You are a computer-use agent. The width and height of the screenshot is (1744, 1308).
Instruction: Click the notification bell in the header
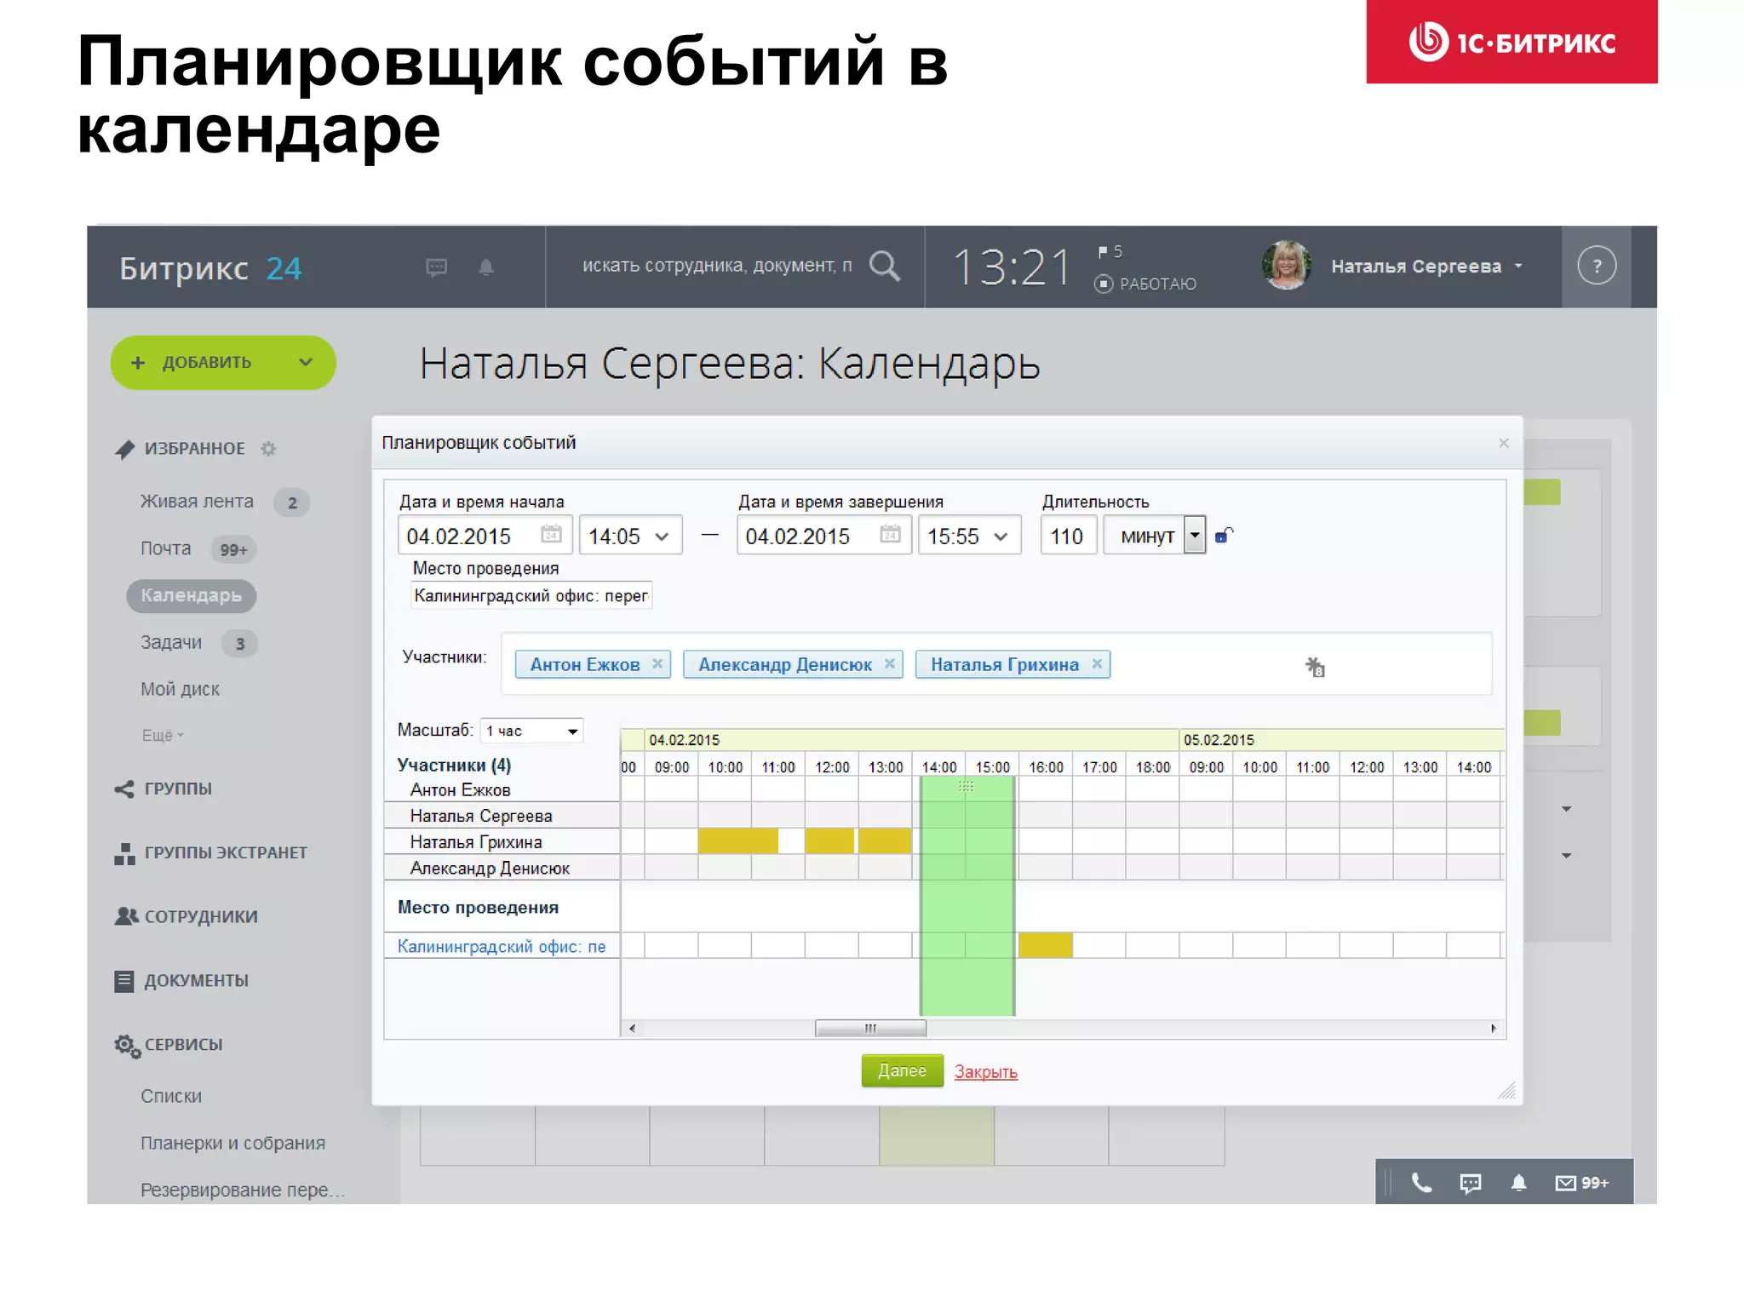tap(486, 267)
